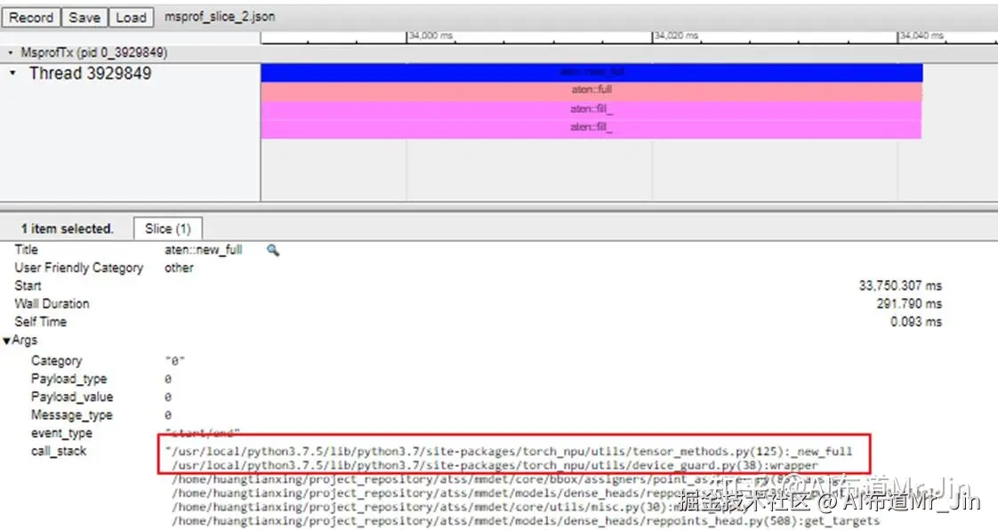Click the Record button
Viewport: 998px width, 530px height.
[x=31, y=17]
